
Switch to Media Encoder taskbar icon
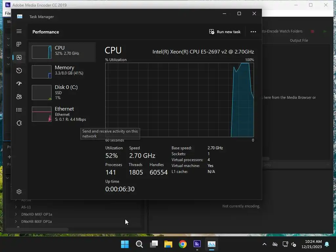(197, 244)
